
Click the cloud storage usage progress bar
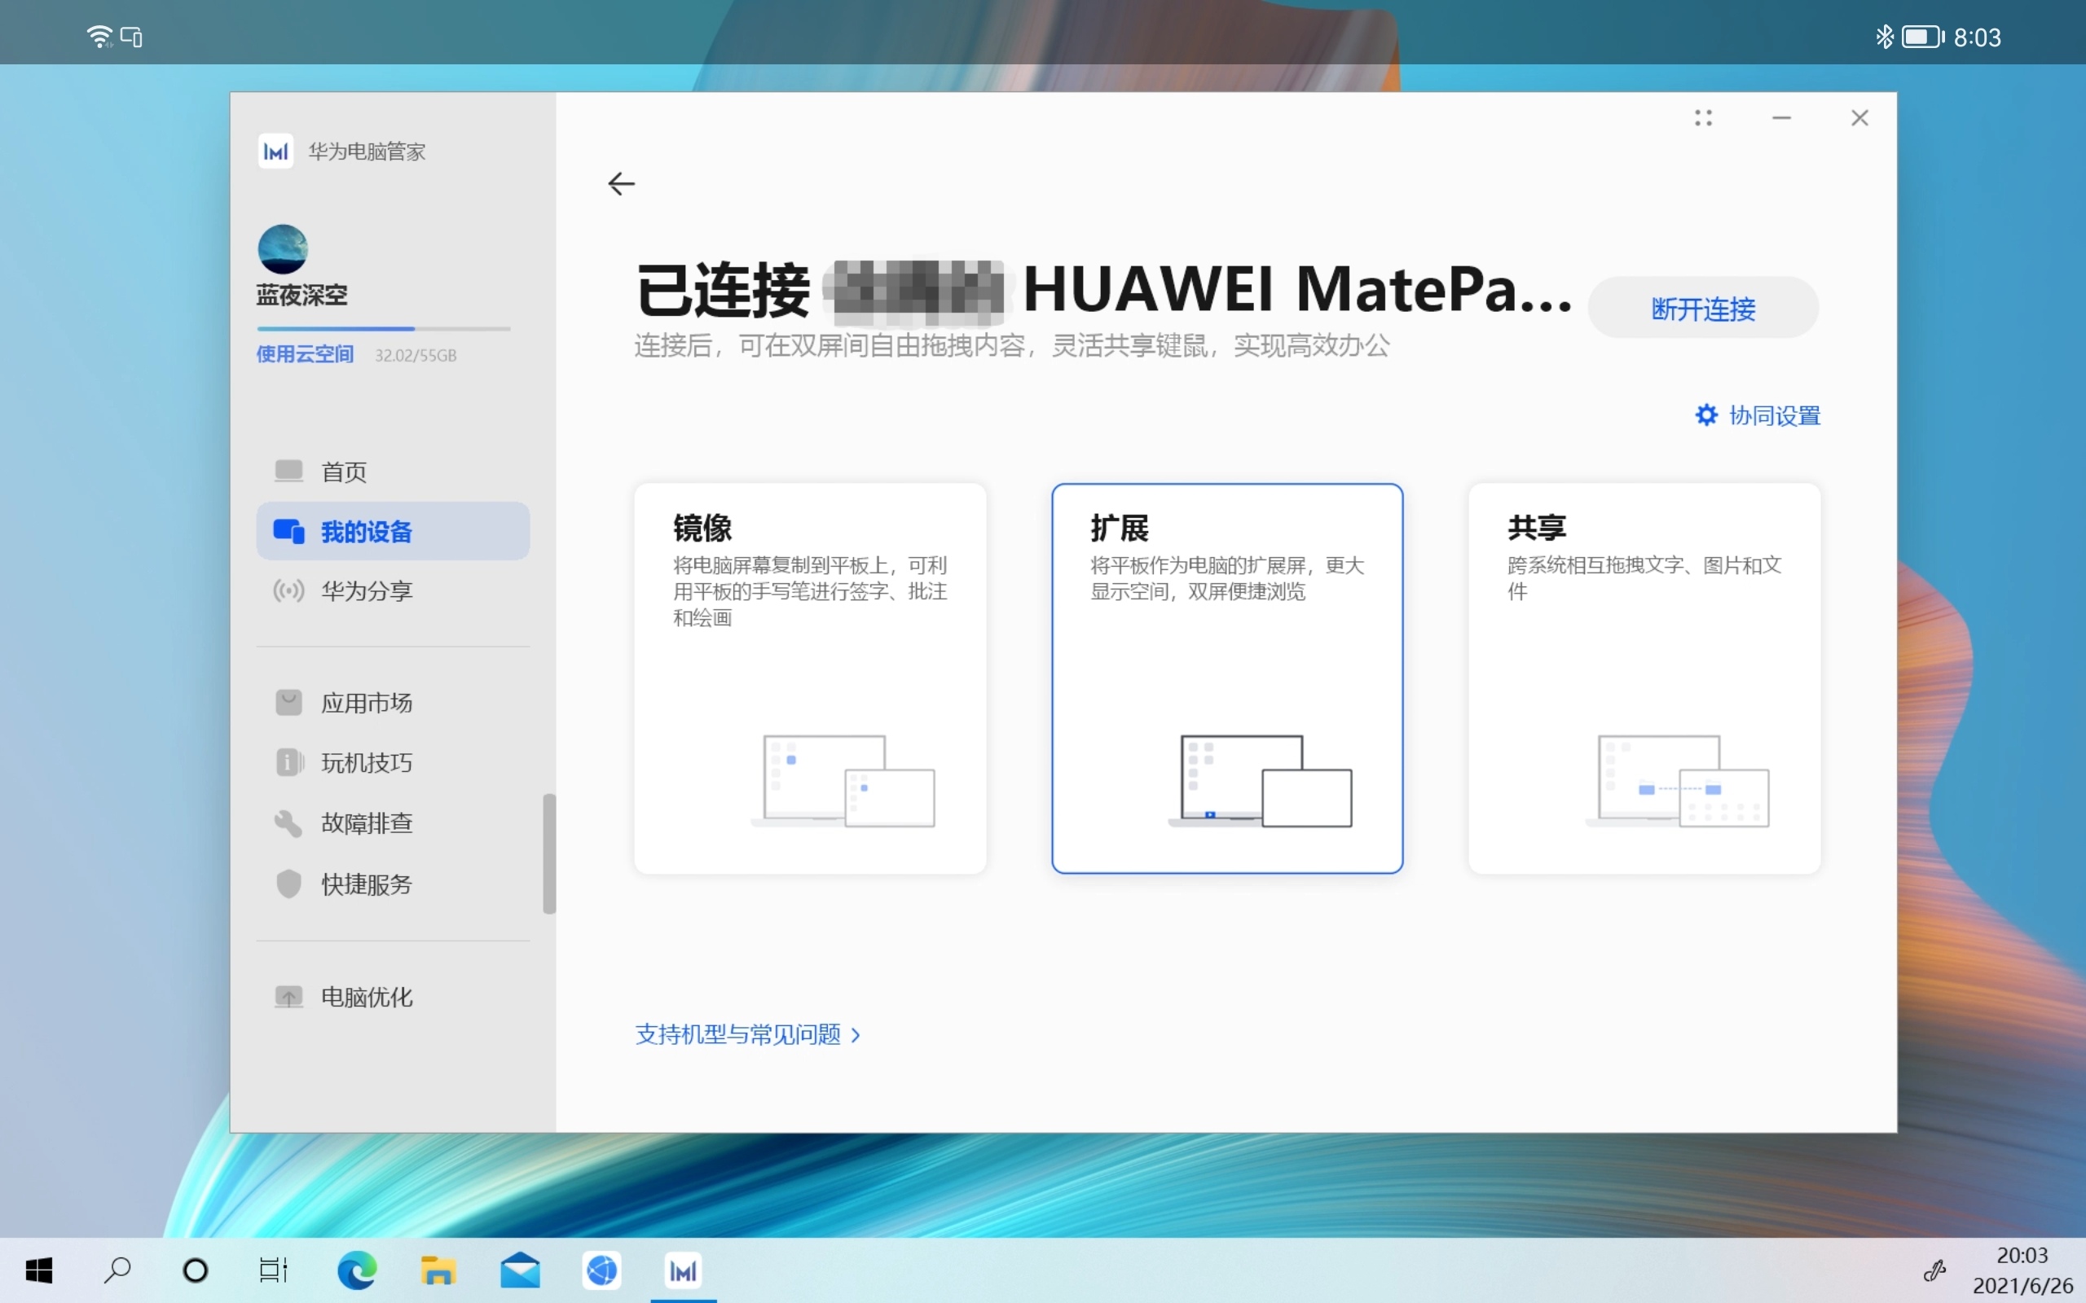coord(384,328)
